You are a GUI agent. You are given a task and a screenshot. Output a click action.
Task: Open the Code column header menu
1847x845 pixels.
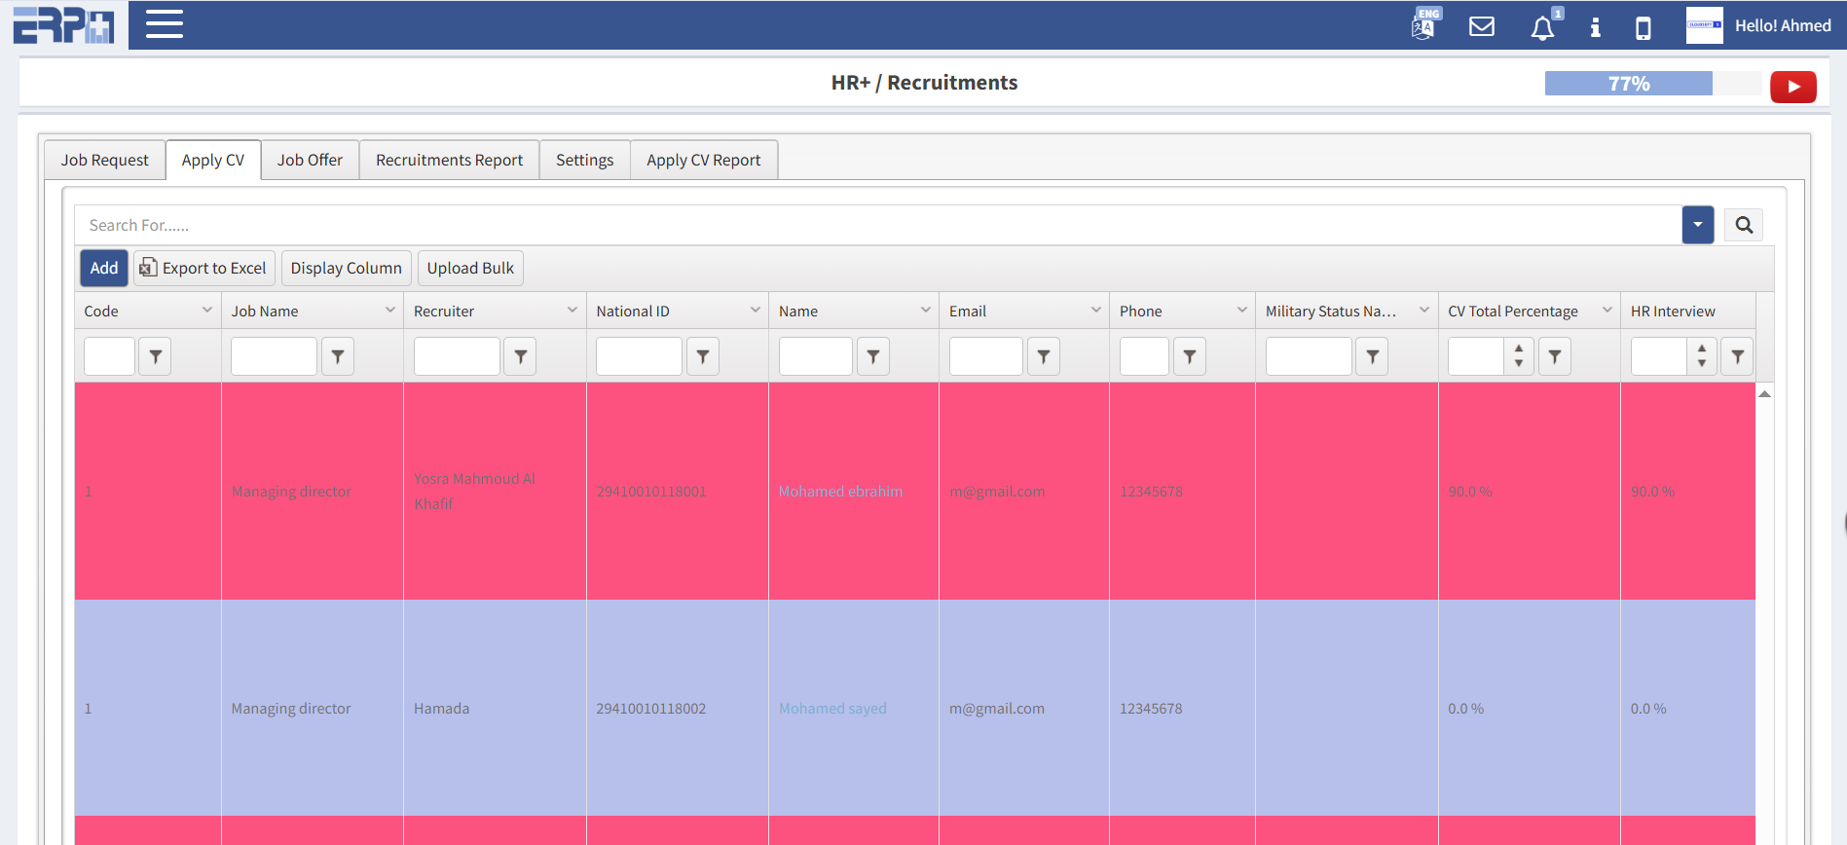tap(206, 311)
